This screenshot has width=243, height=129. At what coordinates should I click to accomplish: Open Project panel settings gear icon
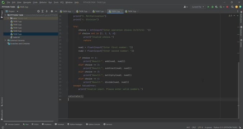52,11
